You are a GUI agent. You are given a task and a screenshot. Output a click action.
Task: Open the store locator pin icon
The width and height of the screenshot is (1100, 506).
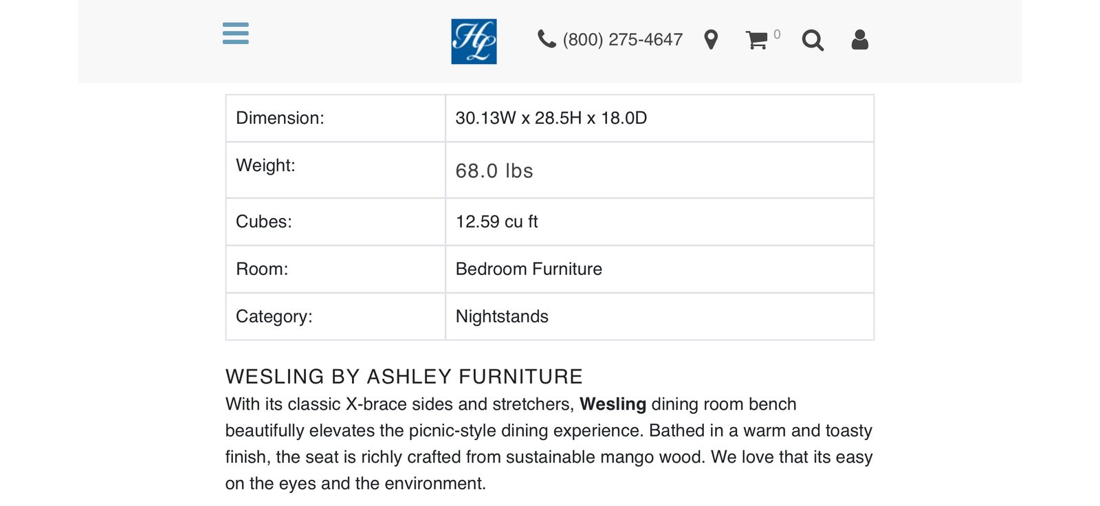(x=711, y=40)
